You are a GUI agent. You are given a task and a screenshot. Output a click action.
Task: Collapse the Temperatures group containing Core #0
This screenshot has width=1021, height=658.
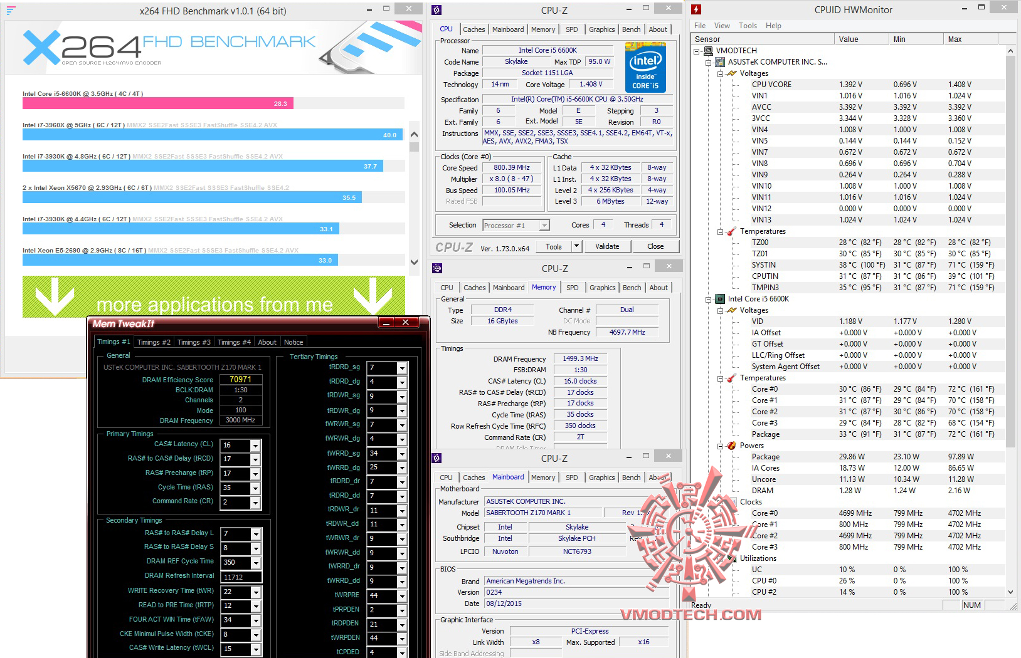pyautogui.click(x=720, y=378)
